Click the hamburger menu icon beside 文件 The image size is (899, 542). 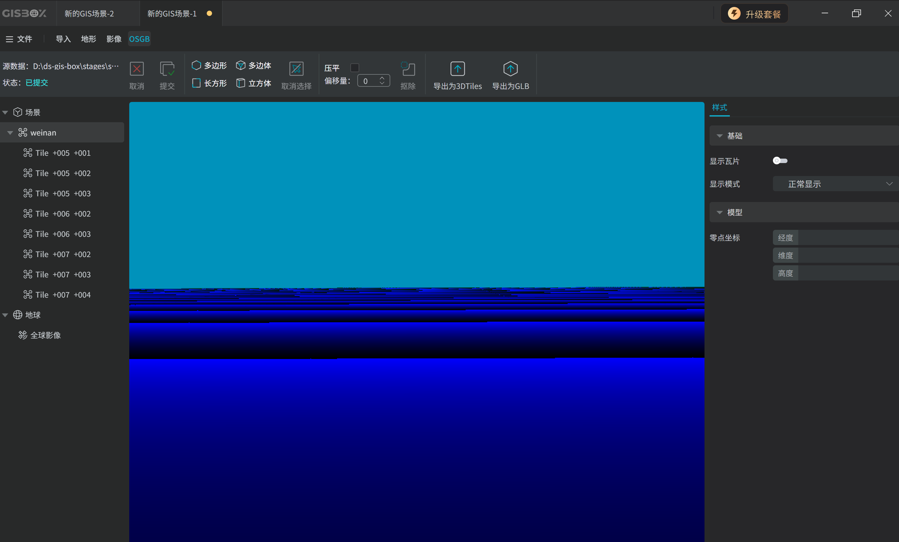coord(10,39)
